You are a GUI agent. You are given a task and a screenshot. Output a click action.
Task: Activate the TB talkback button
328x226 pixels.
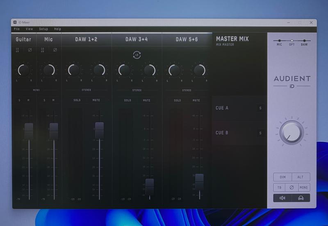280,188
